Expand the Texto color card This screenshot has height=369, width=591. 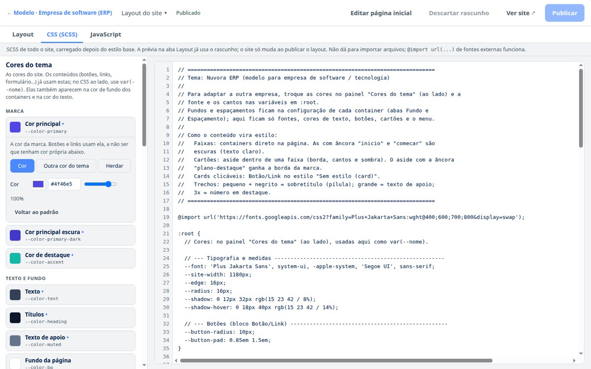pyautogui.click(x=71, y=295)
